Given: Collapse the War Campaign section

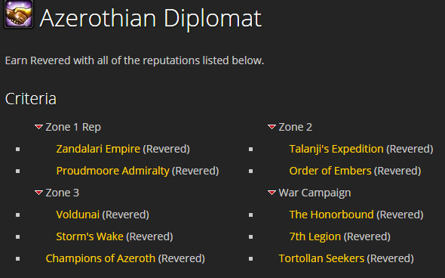Looking at the screenshot, I should click(x=272, y=193).
